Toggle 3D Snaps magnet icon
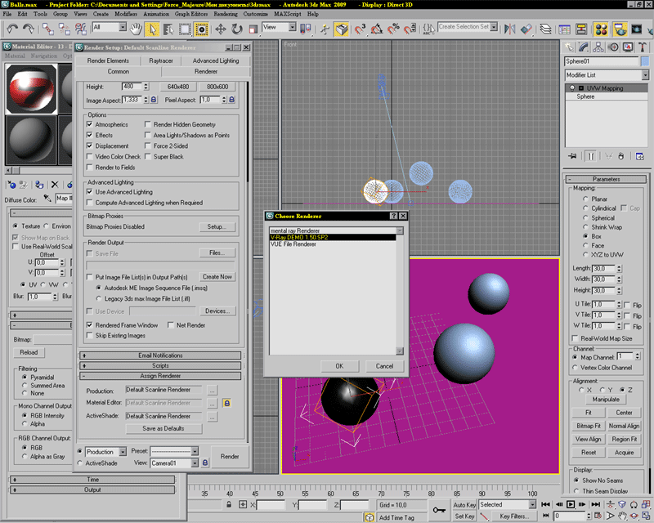 (360, 29)
